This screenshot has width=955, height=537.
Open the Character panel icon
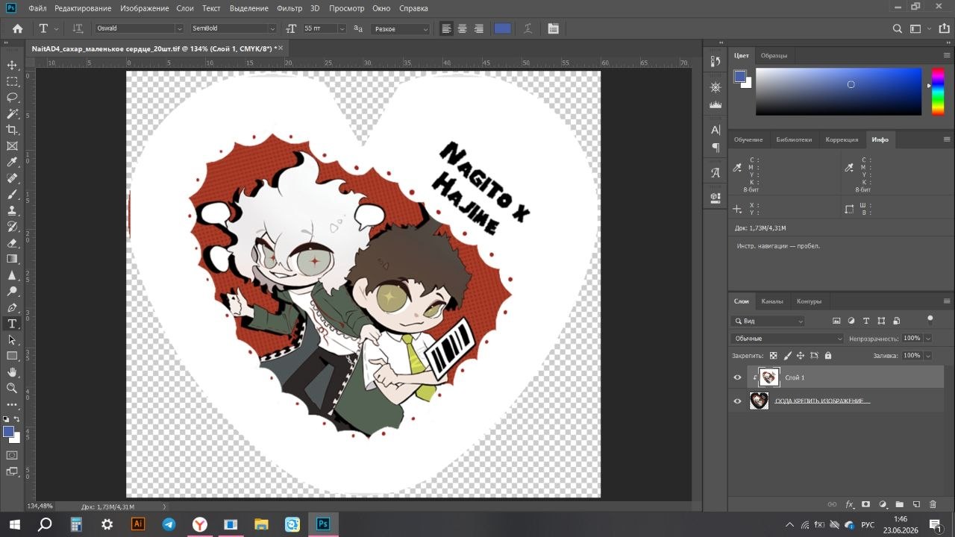(716, 130)
